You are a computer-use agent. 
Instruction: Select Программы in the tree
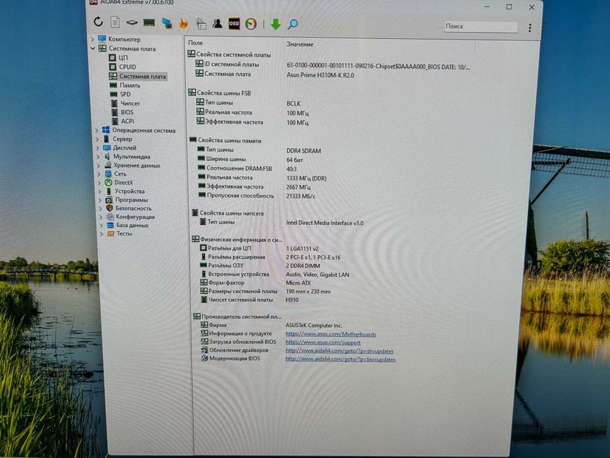[131, 200]
